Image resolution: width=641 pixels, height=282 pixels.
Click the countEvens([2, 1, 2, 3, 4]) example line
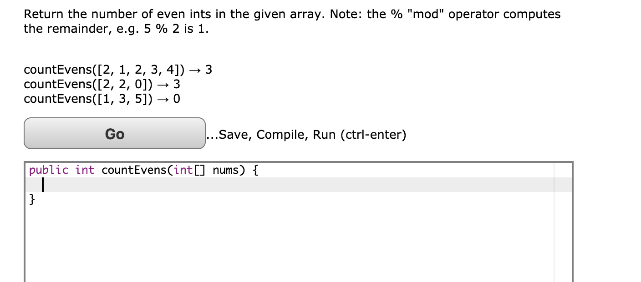(x=117, y=69)
